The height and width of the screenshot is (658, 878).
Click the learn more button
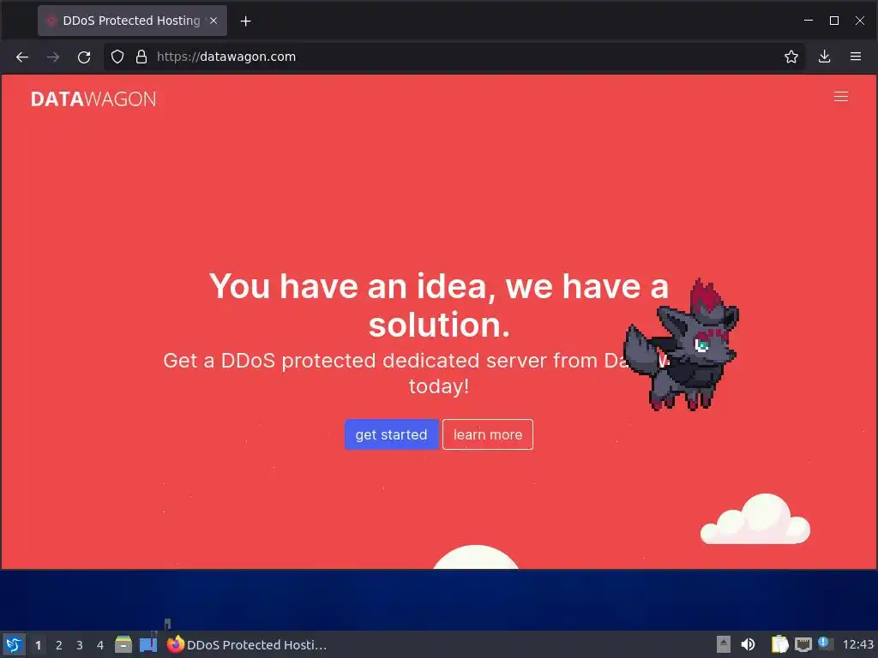click(488, 434)
